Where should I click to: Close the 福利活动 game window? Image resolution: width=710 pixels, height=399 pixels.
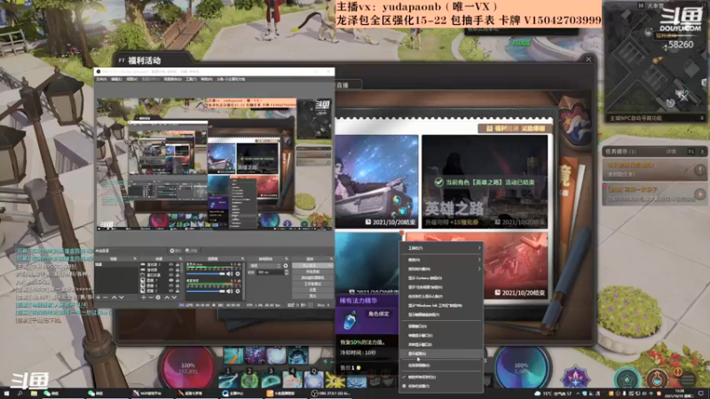(588, 59)
